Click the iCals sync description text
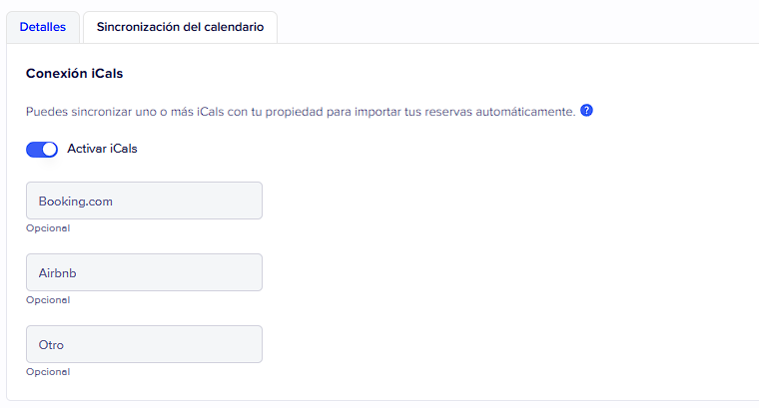759x408 pixels. tap(300, 112)
